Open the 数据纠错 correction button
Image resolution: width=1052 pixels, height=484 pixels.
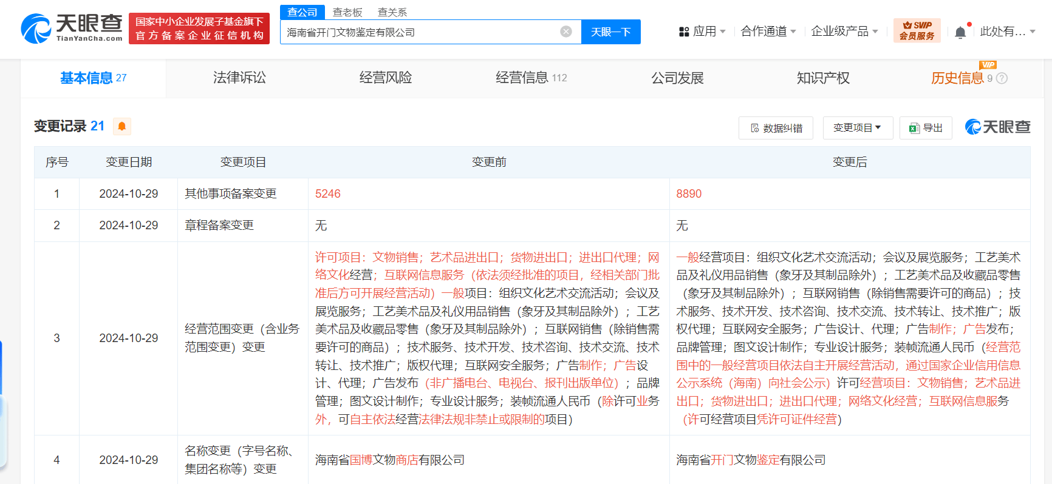pos(776,128)
